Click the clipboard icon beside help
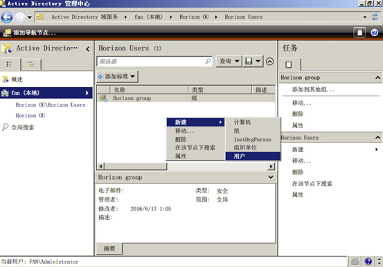Viewport: 383px width, 267px height. [x=359, y=33]
